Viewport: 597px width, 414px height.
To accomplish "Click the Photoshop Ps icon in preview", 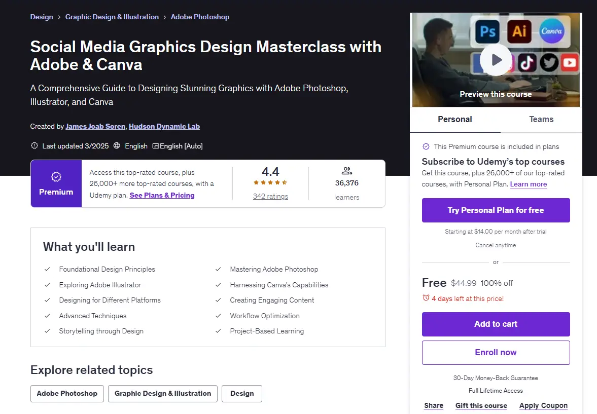I will click(x=487, y=31).
